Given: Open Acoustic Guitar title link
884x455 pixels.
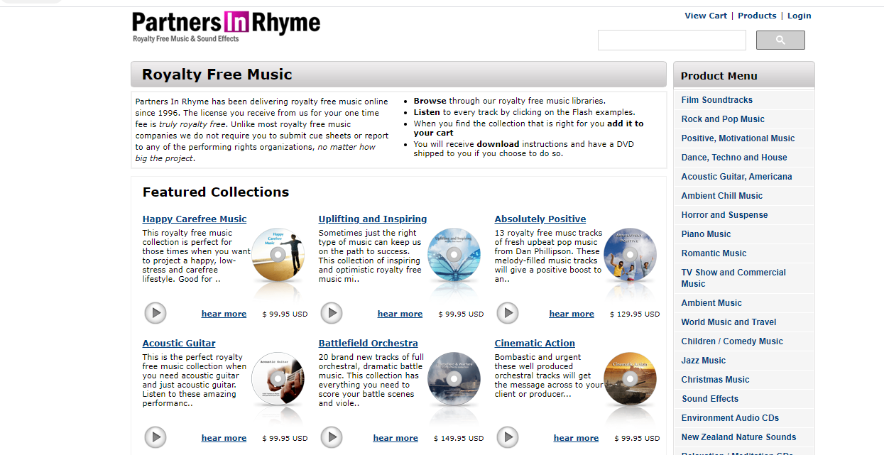Looking at the screenshot, I should [x=179, y=343].
